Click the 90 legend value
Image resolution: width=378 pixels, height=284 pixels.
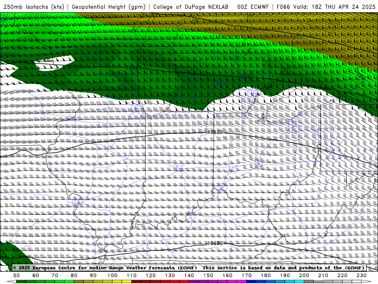(93, 275)
